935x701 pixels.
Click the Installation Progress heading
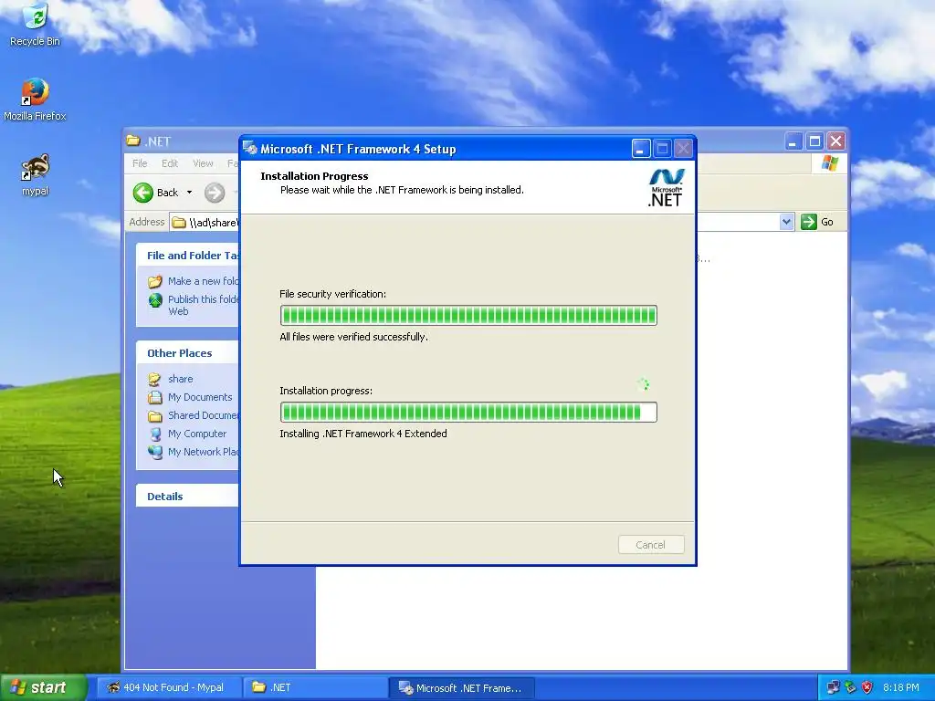click(x=314, y=176)
